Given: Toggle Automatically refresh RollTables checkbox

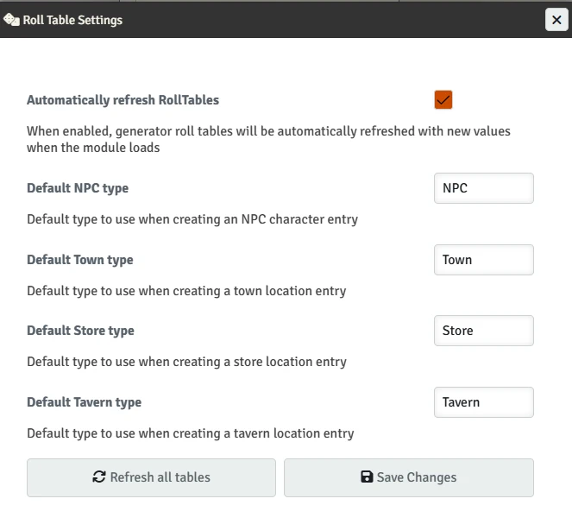Looking at the screenshot, I should click(443, 100).
